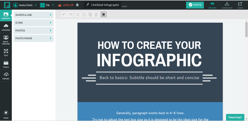Click the Need help? button
Screen dimensions: 248x121
pos(235,117)
